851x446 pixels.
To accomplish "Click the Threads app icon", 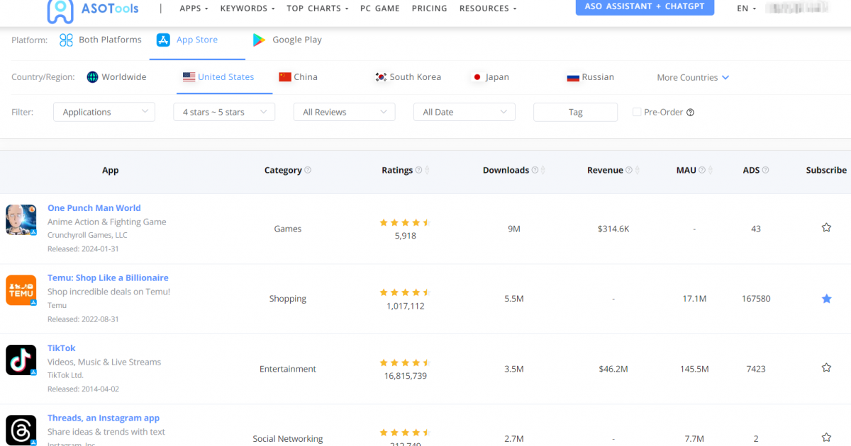I will coord(21,430).
